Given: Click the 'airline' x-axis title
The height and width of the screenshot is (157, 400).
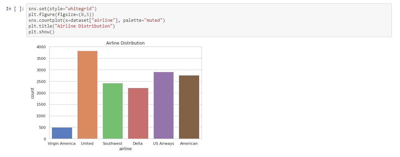Looking at the screenshot, I should click(x=125, y=149).
